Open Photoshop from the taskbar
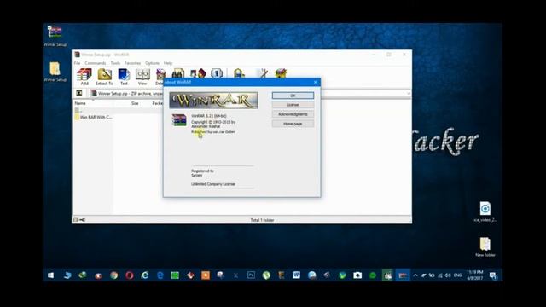The image size is (546, 307). 251,275
